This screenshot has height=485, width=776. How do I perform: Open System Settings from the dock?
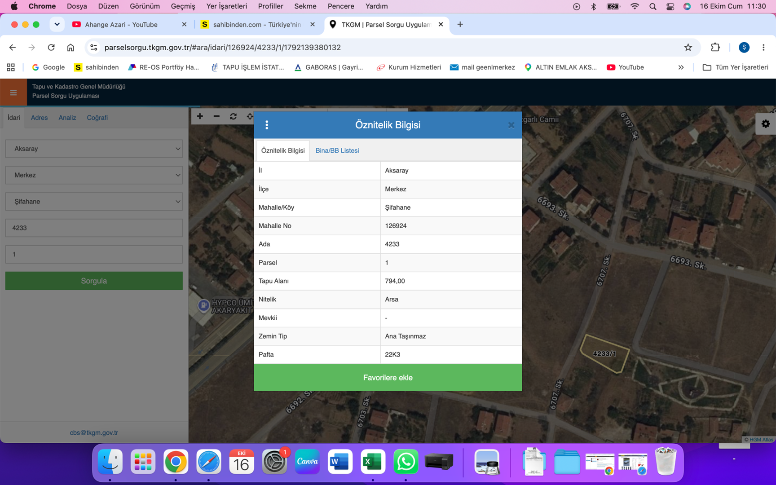[x=274, y=462]
